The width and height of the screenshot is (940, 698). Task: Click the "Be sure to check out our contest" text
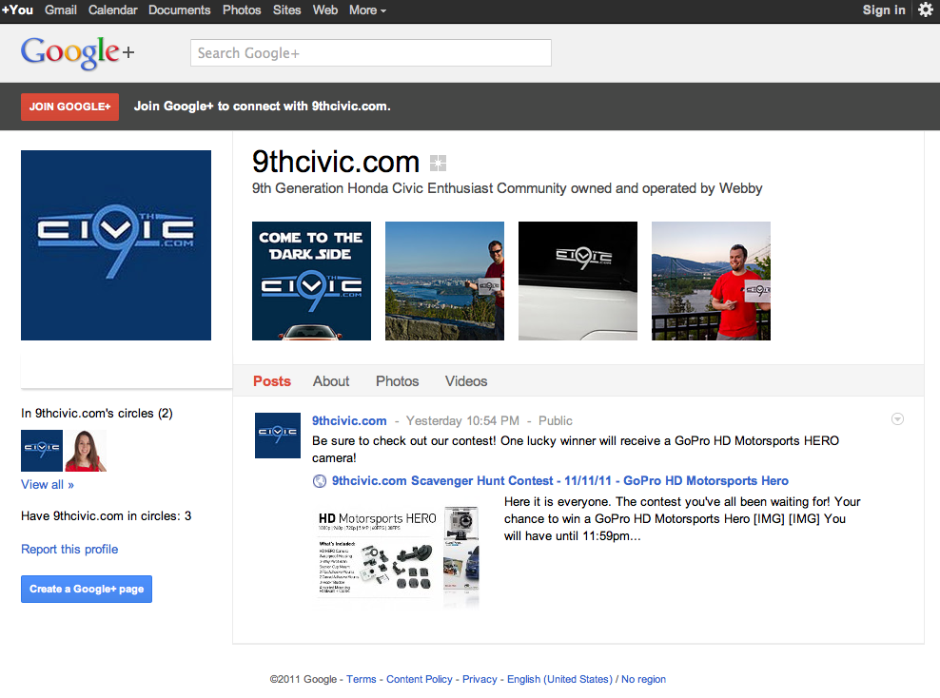coord(576,450)
